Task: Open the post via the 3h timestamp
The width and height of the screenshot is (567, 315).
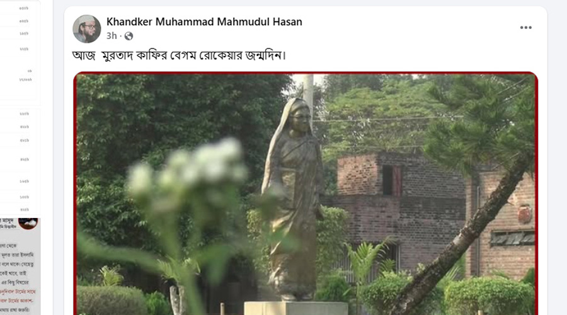Action: [112, 36]
